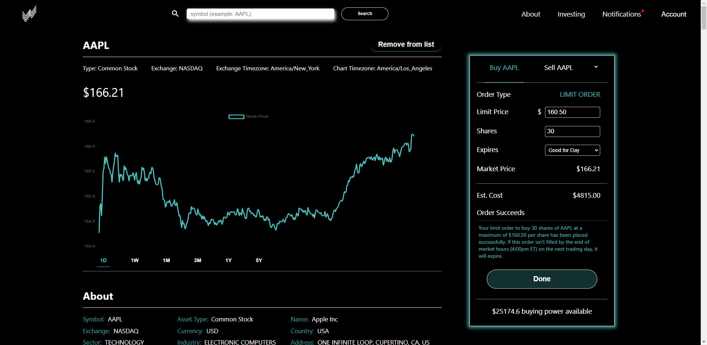Click the Search button

click(365, 14)
